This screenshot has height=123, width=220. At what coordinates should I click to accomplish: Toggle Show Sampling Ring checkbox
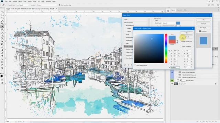pos(59,5)
